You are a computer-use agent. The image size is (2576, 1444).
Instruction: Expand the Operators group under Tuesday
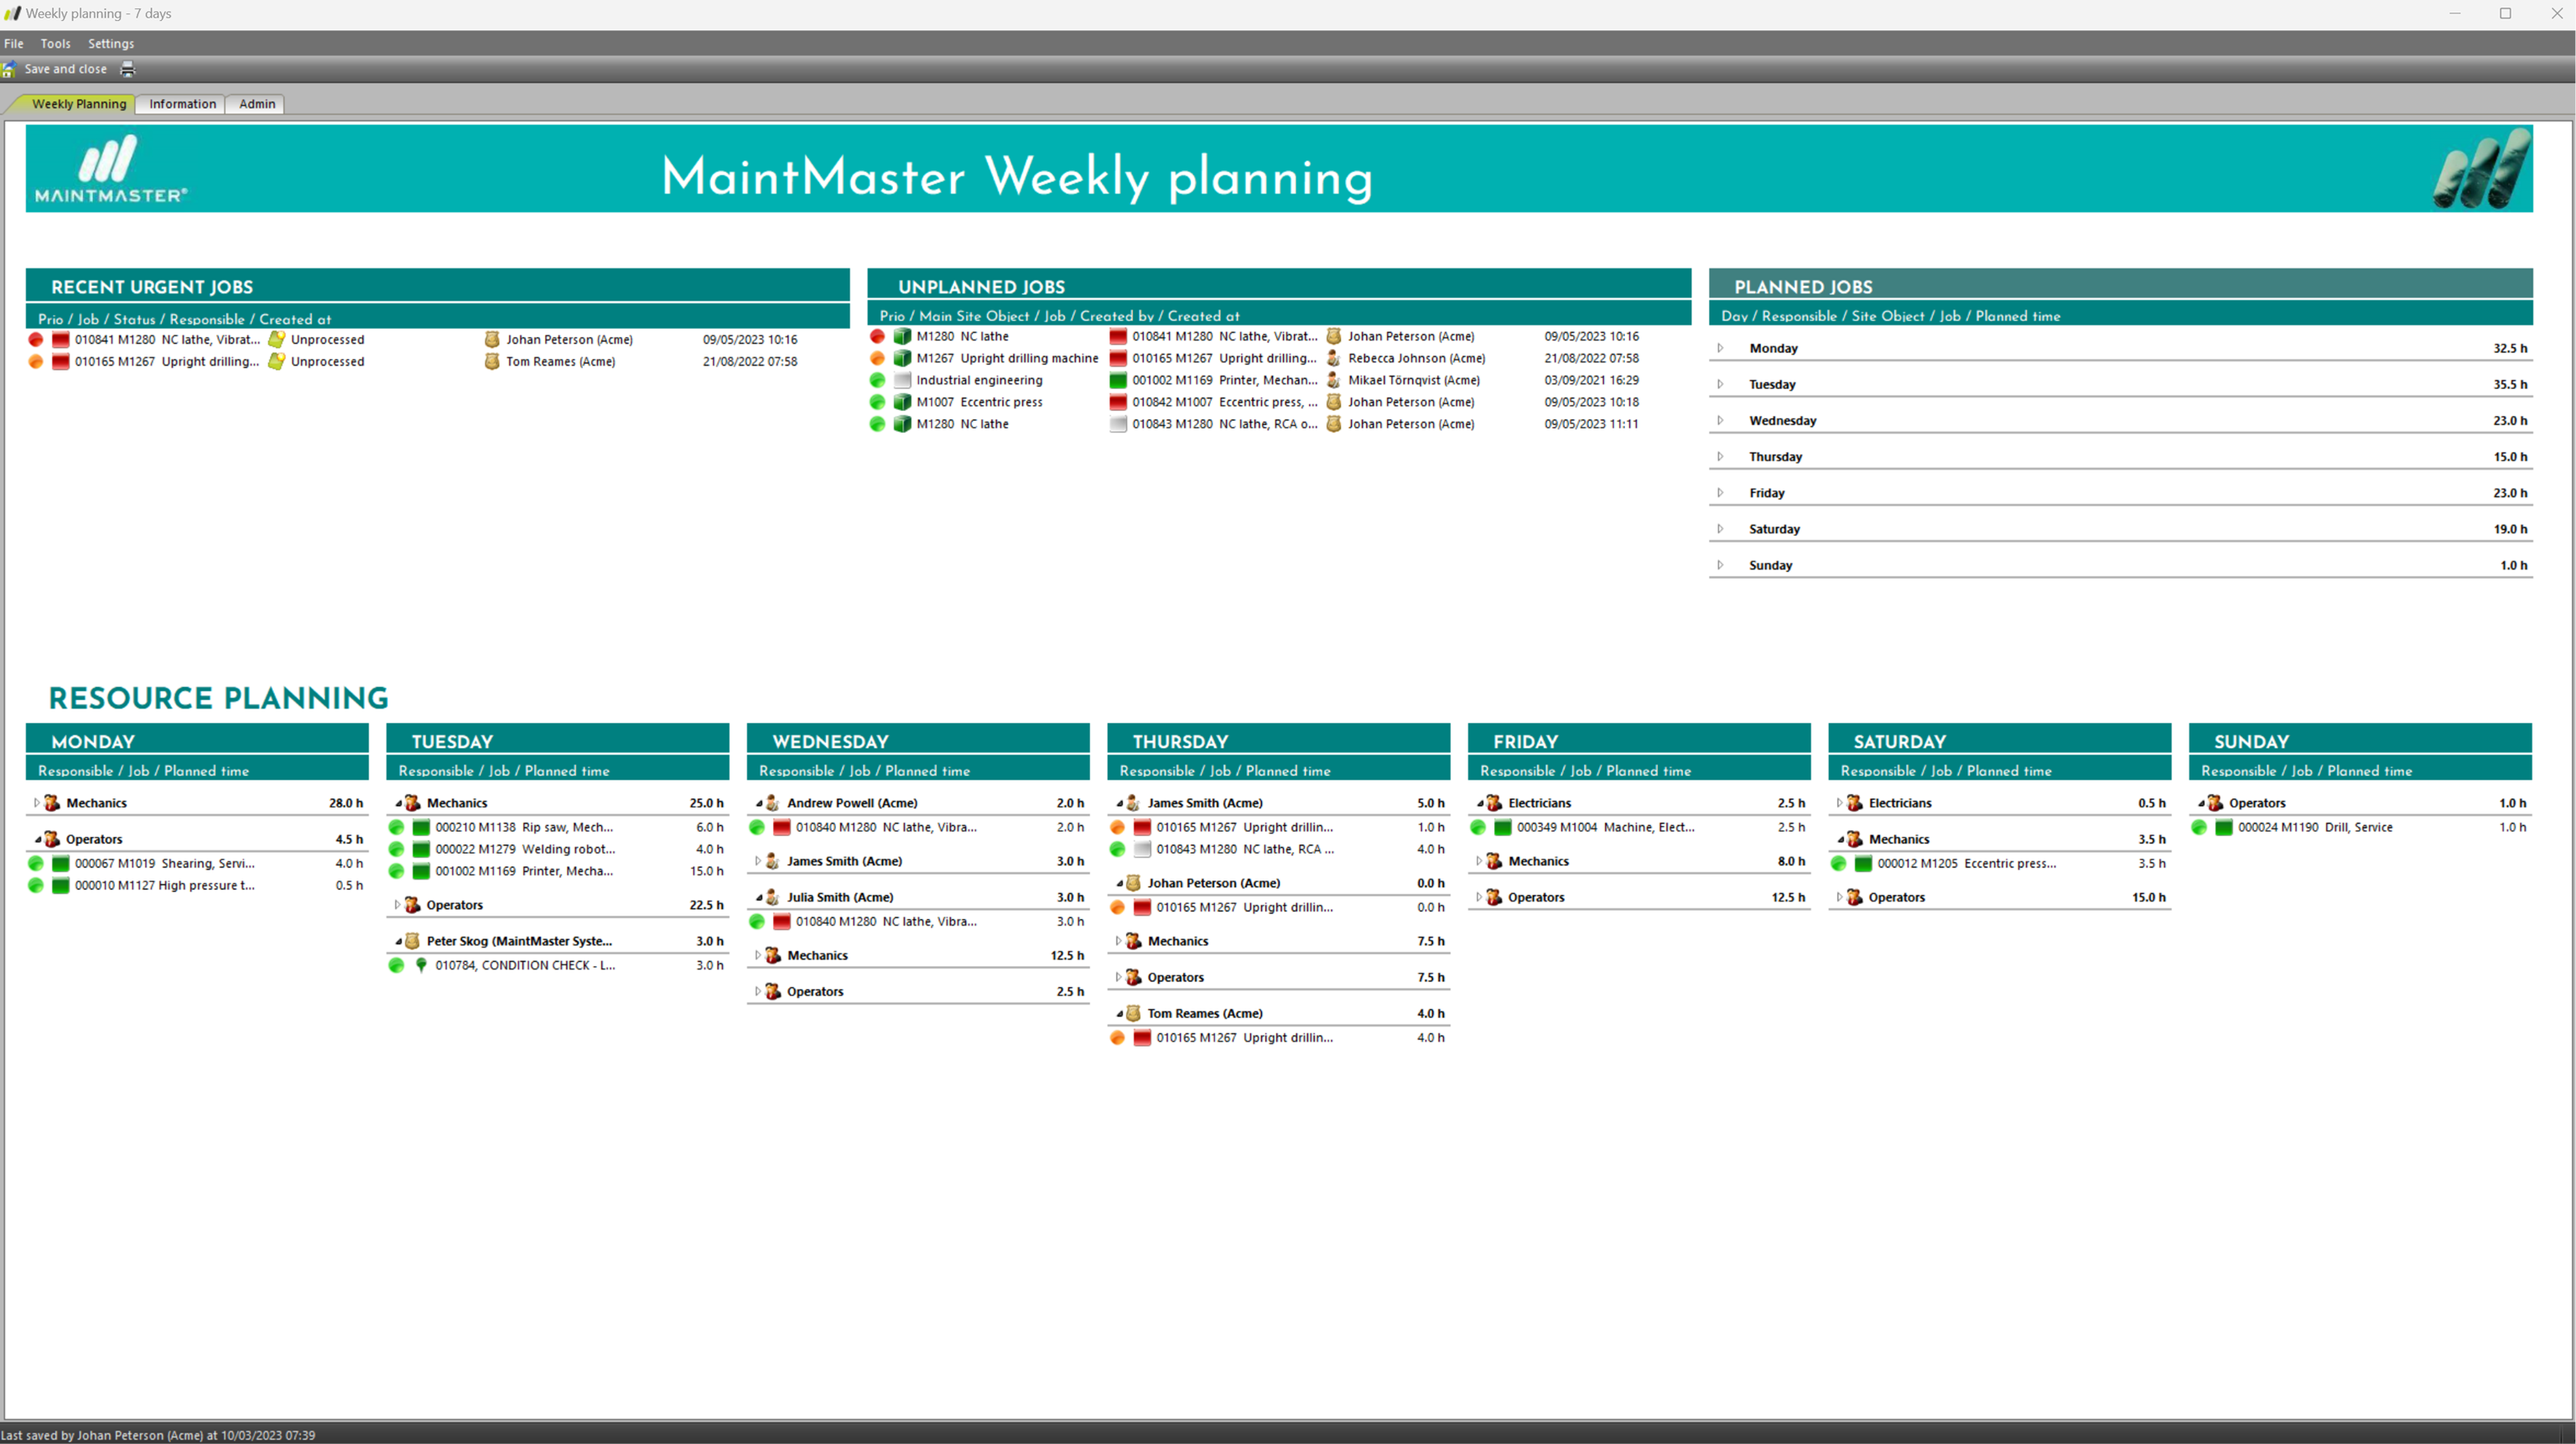coord(398,905)
